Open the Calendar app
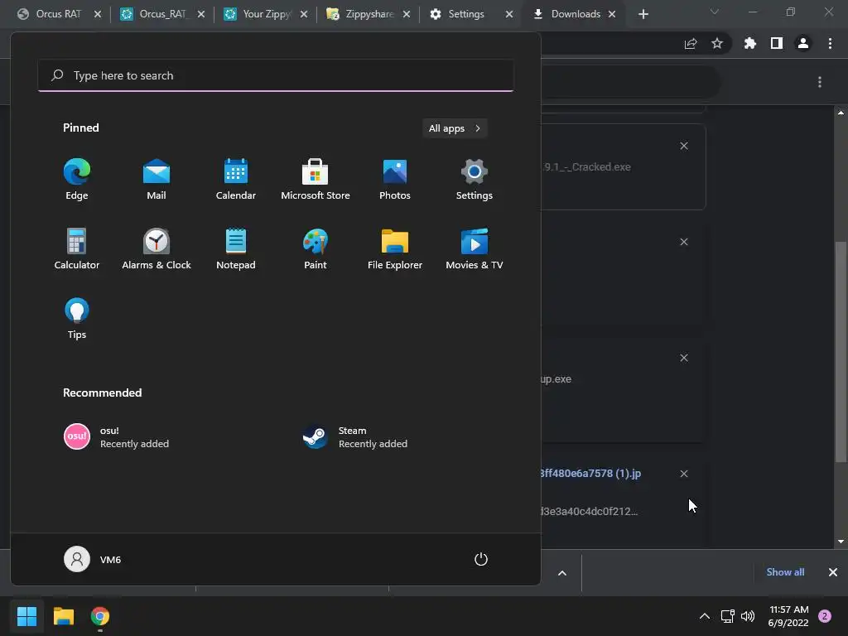The width and height of the screenshot is (848, 636). [x=236, y=180]
